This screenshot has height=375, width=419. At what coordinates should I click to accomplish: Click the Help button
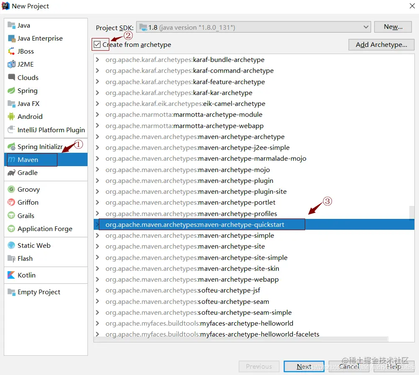click(x=394, y=367)
